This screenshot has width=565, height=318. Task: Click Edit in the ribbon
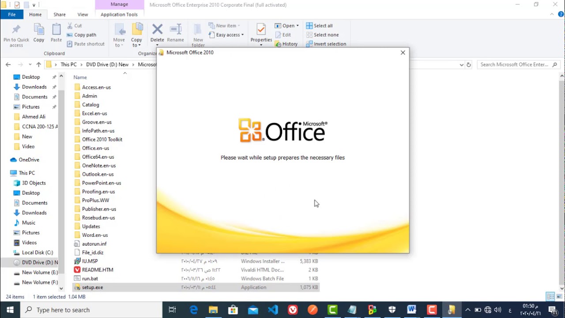click(x=282, y=35)
